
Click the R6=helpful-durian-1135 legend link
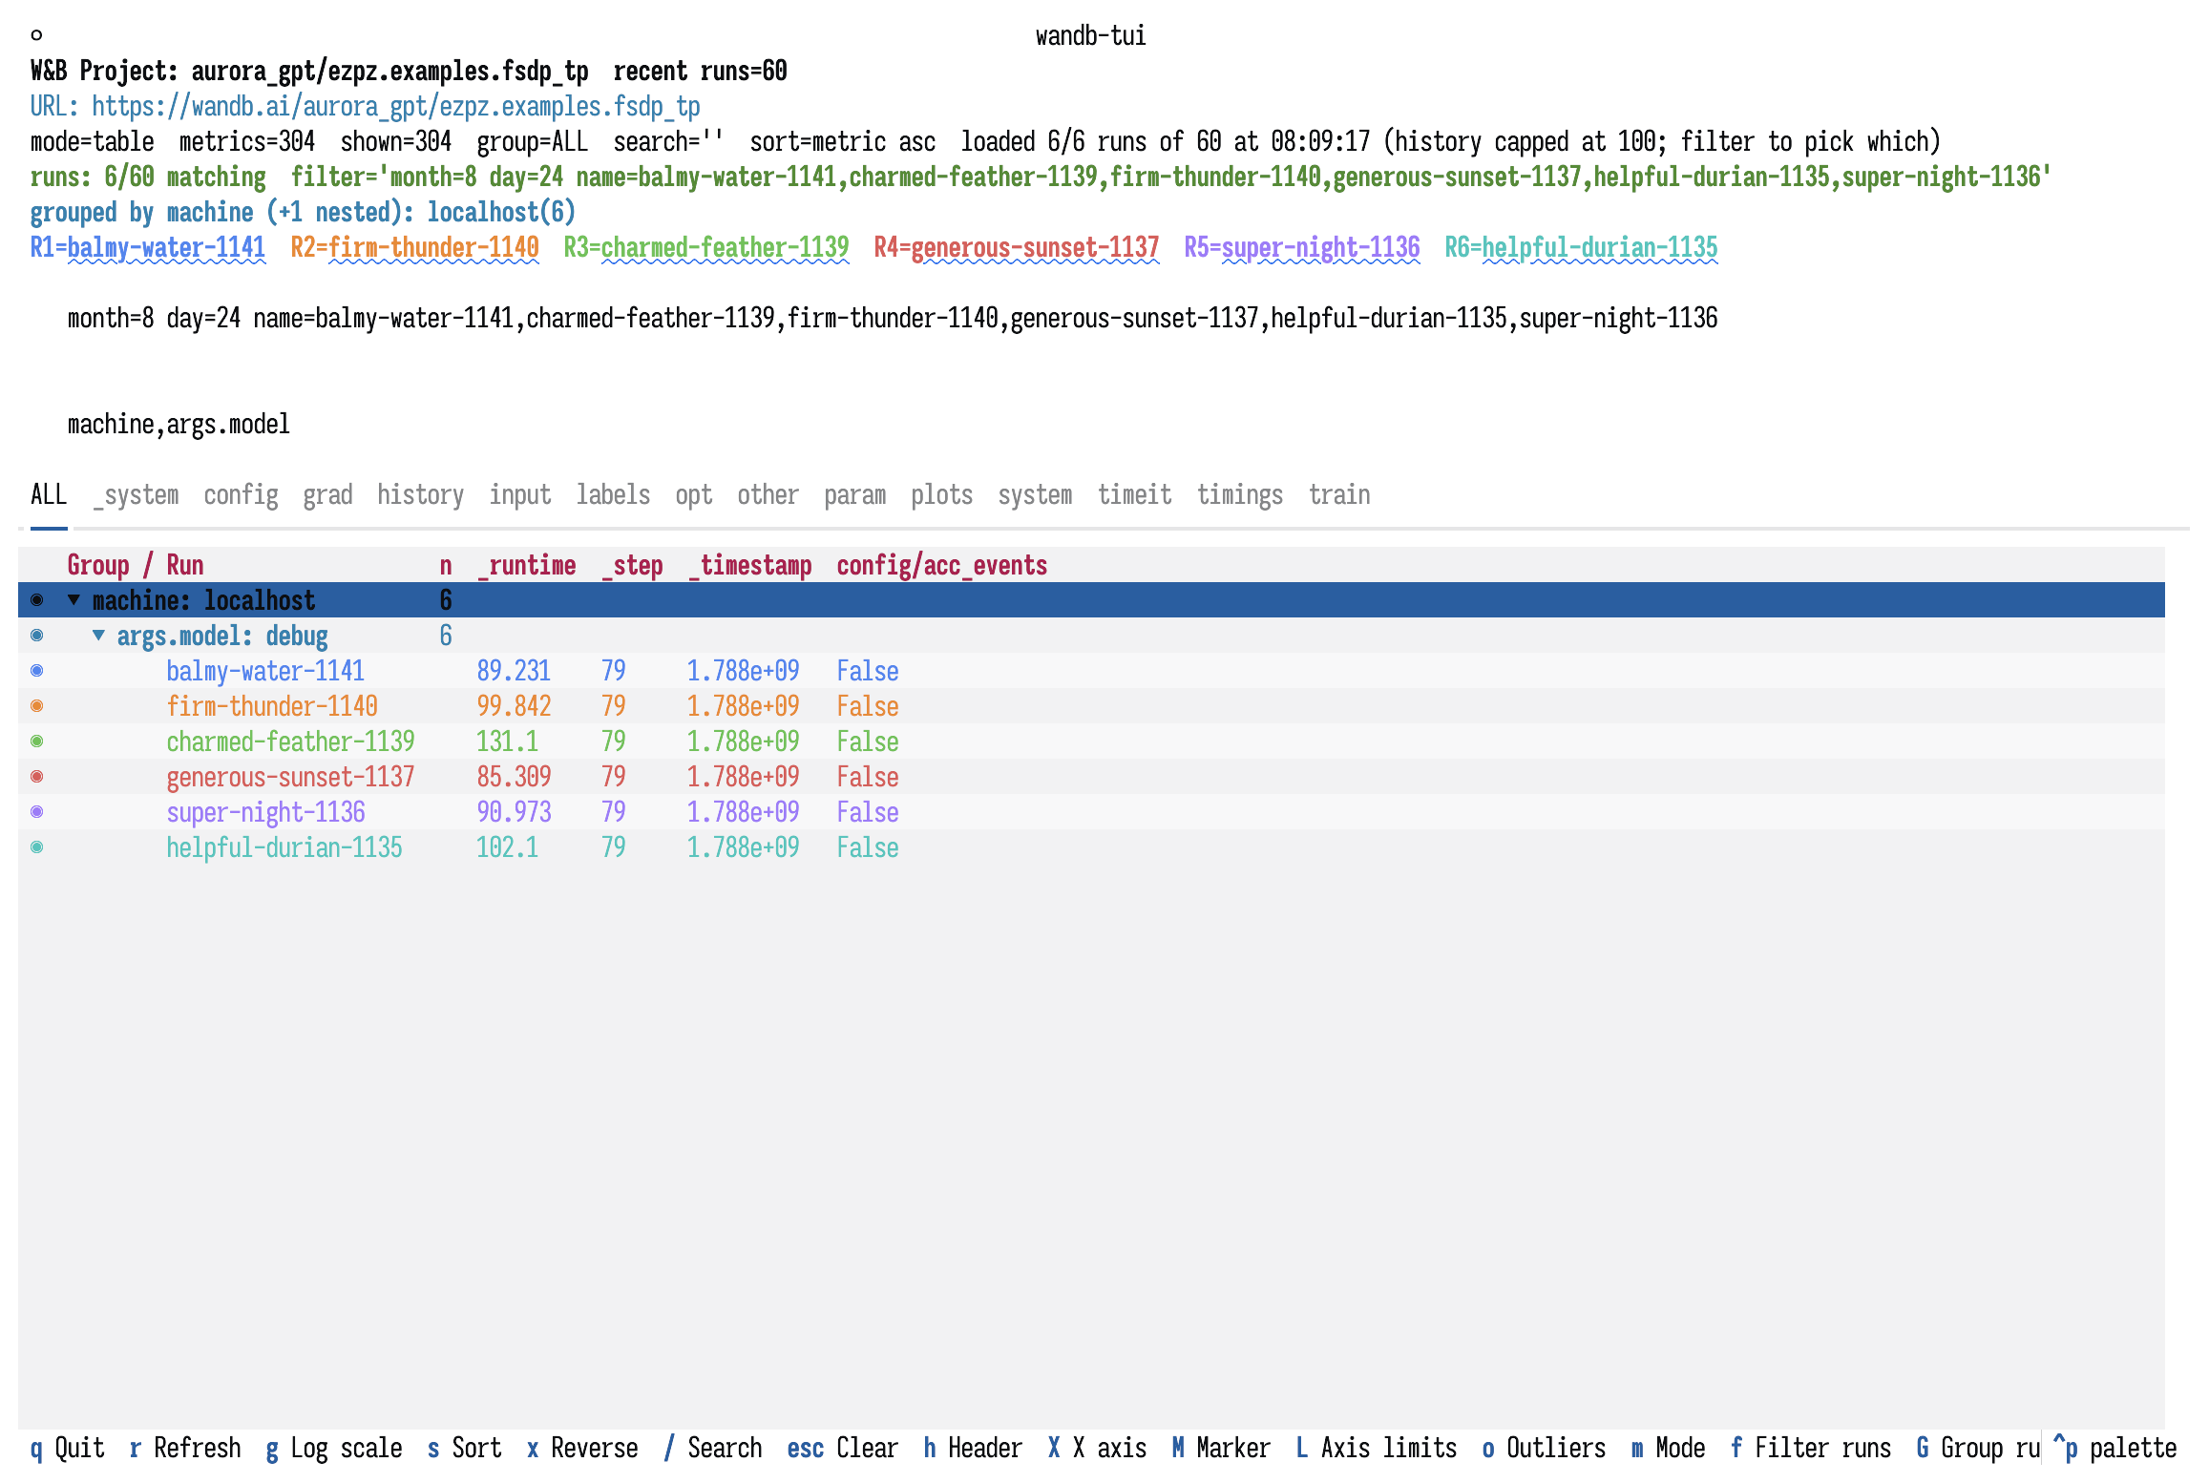1581,247
